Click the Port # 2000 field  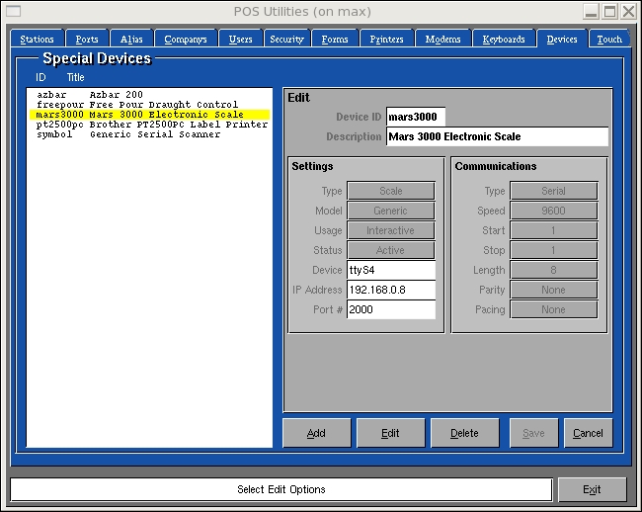point(390,309)
